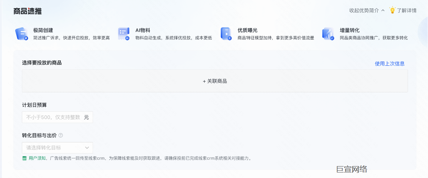The height and width of the screenshot is (178, 428).
Task: Click the 极简创建 feature icon
Action: click(x=21, y=34)
